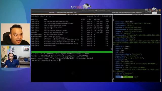Click the touch /var/lib/mysql/XYZLMNABC command line

point(59,56)
